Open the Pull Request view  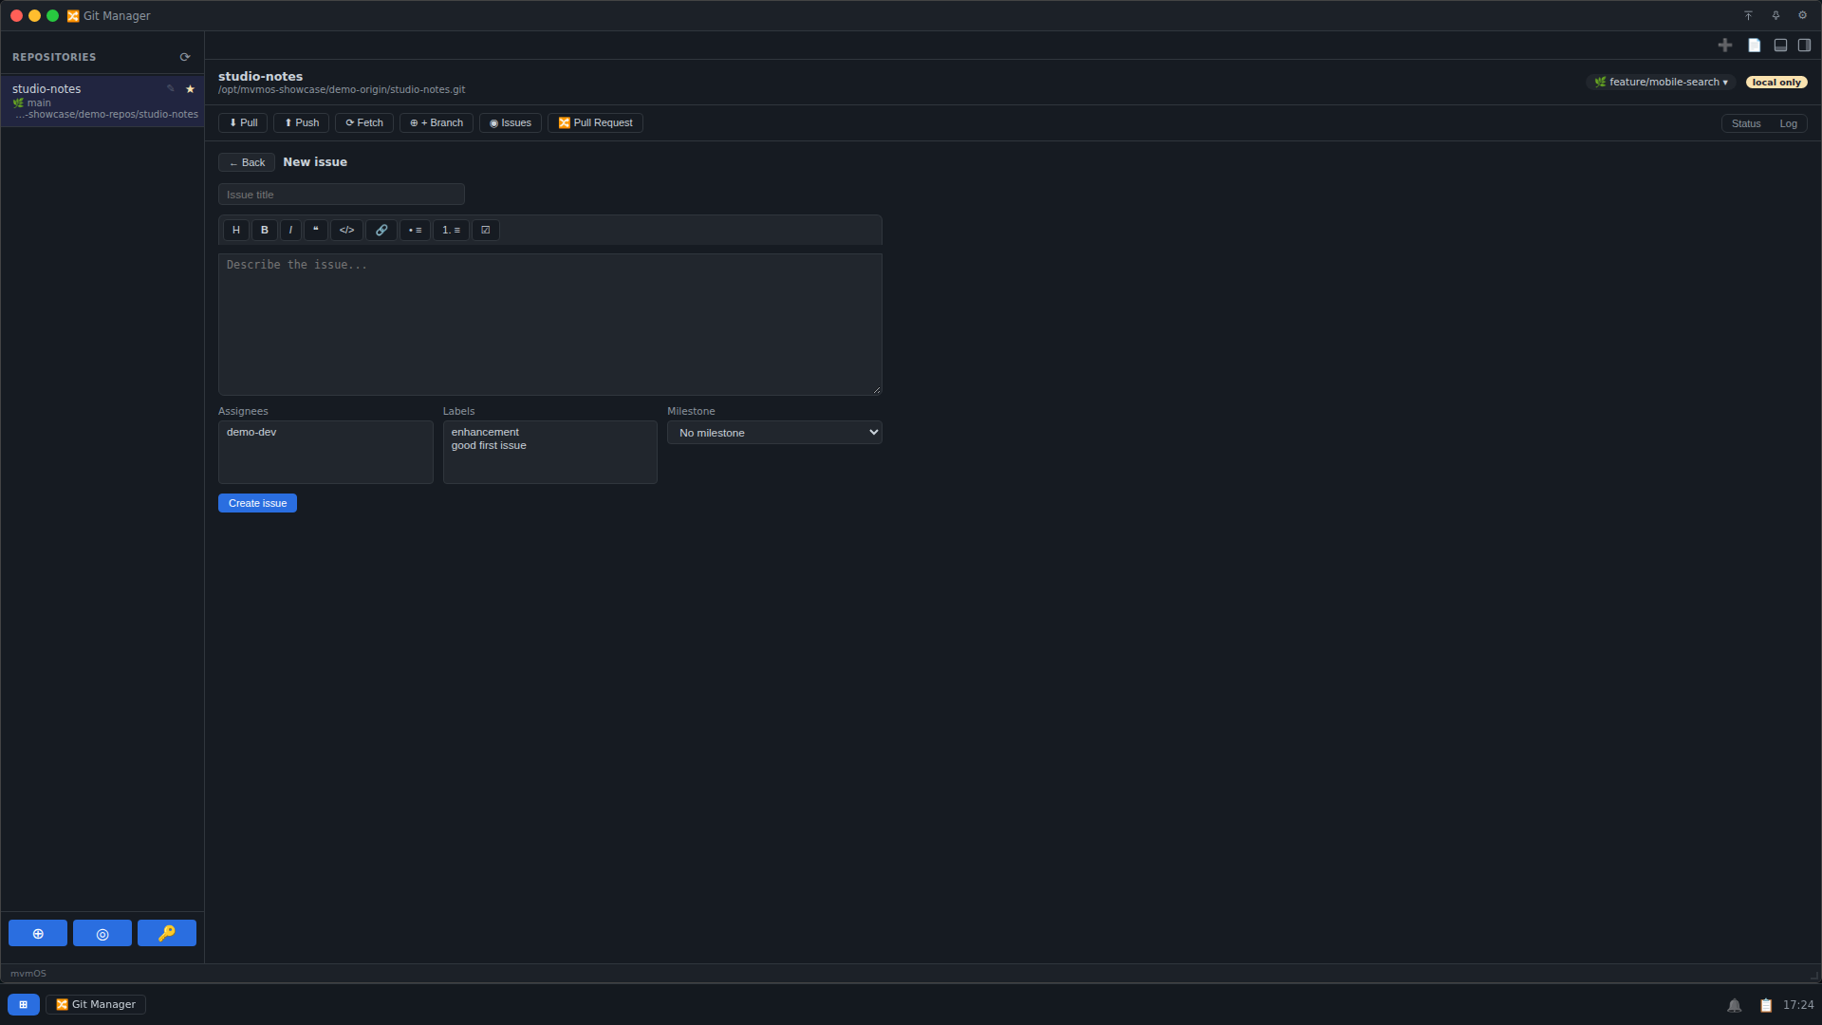[595, 122]
